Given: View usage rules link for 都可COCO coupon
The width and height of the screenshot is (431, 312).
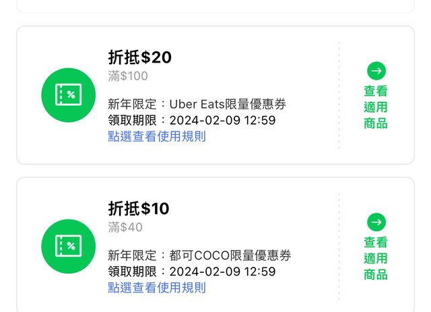Looking at the screenshot, I should pyautogui.click(x=157, y=288).
